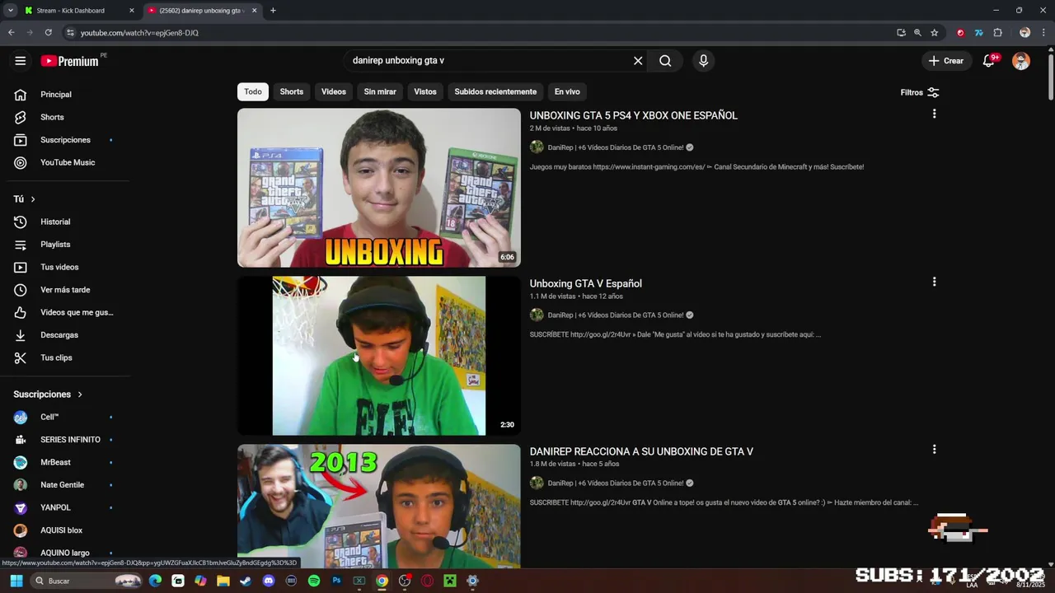Image resolution: width=1055 pixels, height=593 pixels.
Task: Open the UNBOXING GTA 5 PS4 Y XBOX ONE title
Action: 633,115
